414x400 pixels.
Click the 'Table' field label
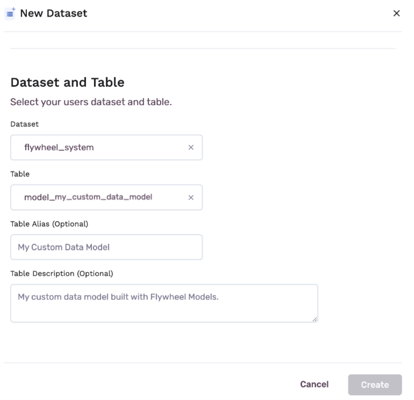click(20, 174)
